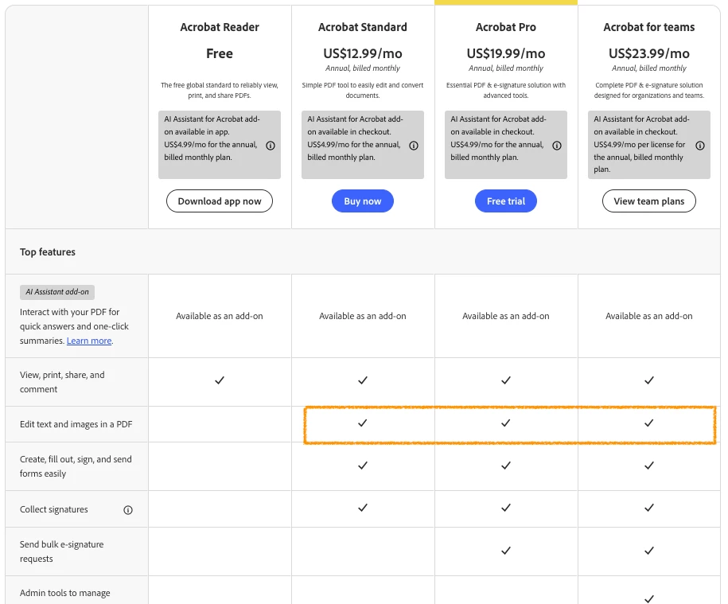Click checkmark for View, print under Acrobat for teams

tap(648, 380)
